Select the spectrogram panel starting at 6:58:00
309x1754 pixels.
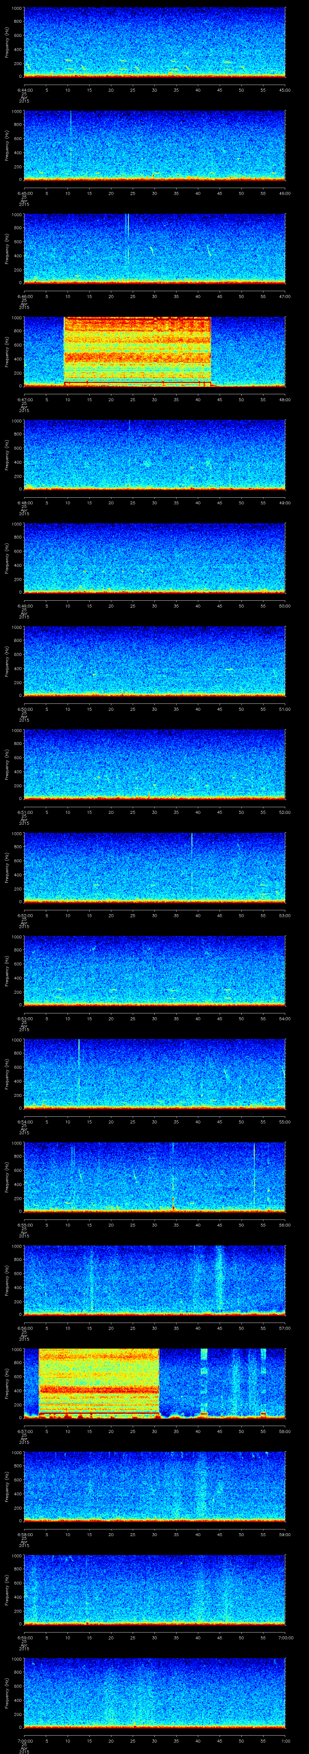154,1486
